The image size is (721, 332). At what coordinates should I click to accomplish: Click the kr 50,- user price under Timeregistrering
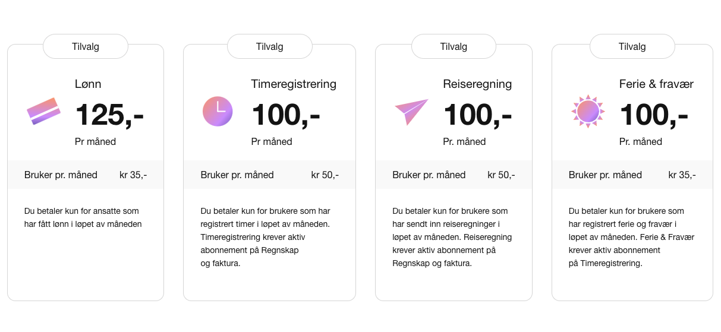325,175
